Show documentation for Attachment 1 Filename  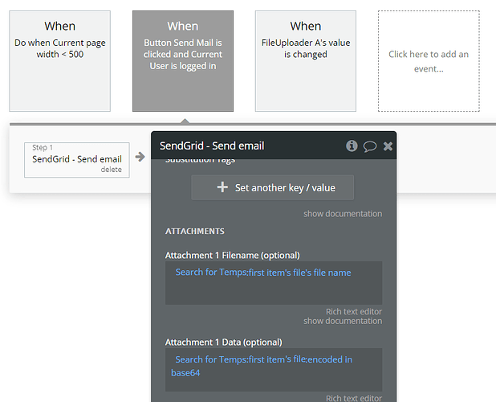click(343, 321)
